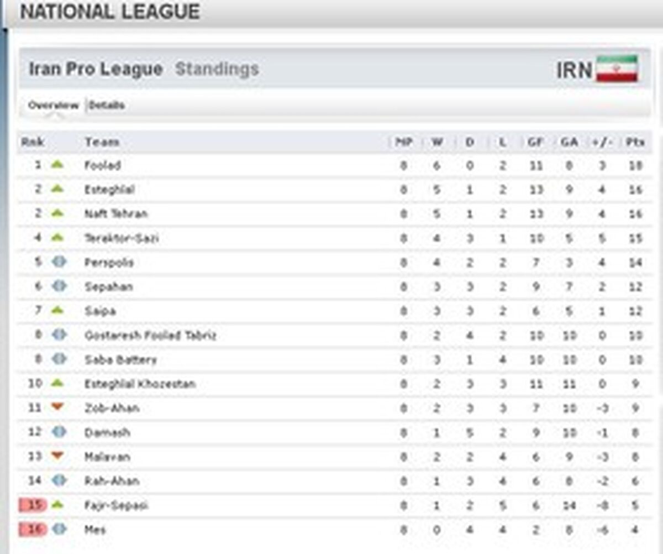Click the Pts column header

click(x=635, y=142)
